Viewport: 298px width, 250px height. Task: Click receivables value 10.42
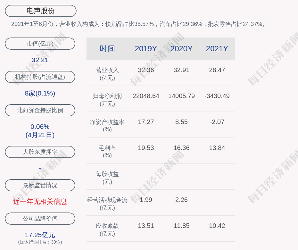pos(217,226)
